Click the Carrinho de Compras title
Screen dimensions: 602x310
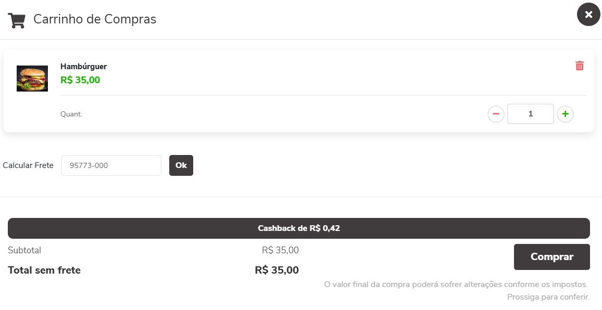click(95, 19)
